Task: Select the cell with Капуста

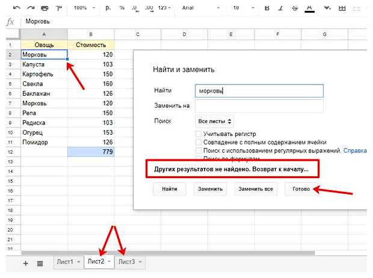Action: (x=45, y=64)
